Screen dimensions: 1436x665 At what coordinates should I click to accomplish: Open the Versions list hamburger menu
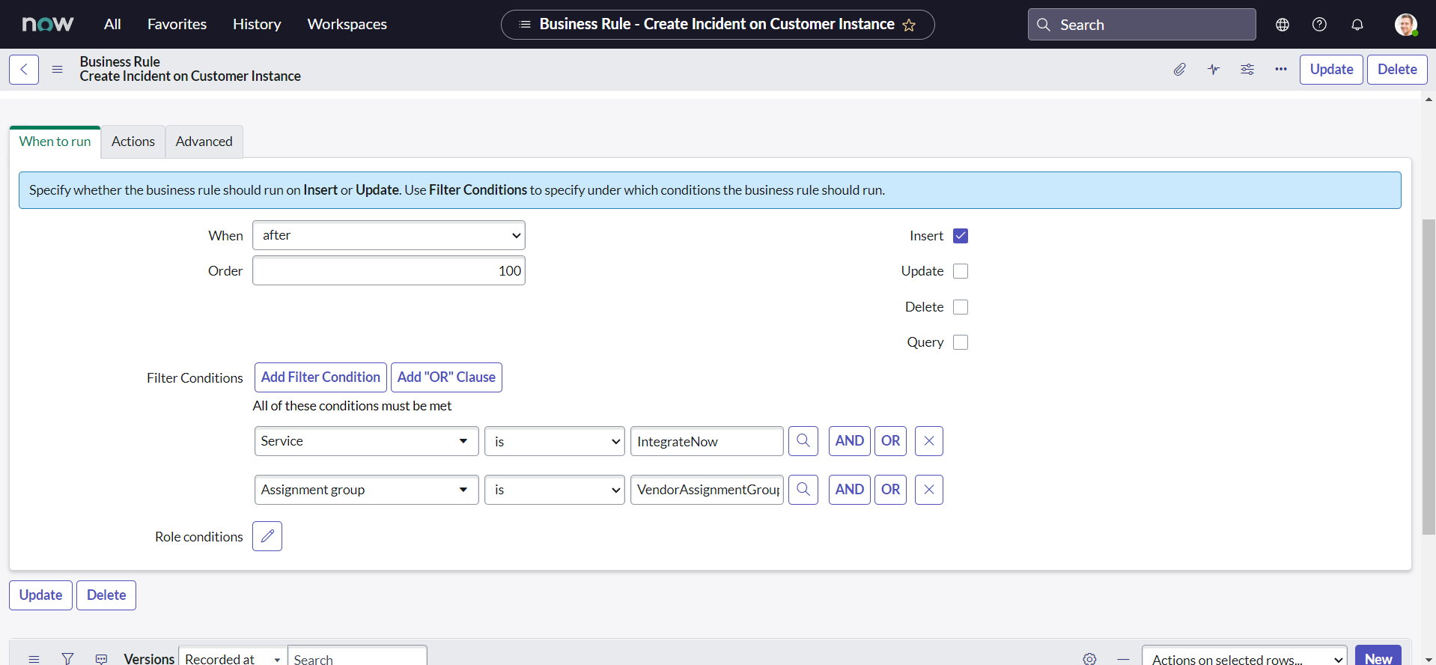[x=34, y=659]
